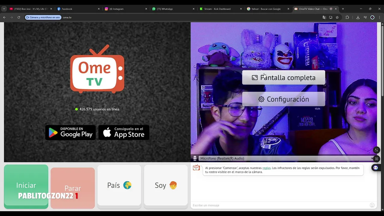This screenshot has width=384, height=216.
Task: Open a new browser tab with plus
Action: pos(343,9)
